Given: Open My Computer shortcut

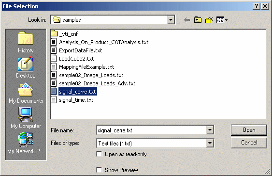Looking at the screenshot, I should [x=26, y=118].
